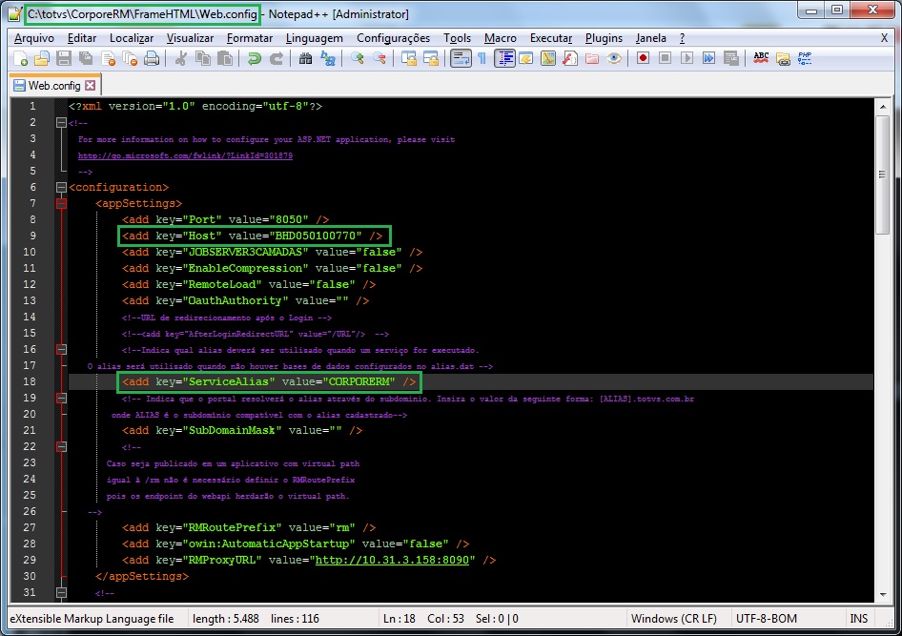The image size is (902, 636).
Task: Create a new file with the New toolbar icon
Action: coord(20,58)
